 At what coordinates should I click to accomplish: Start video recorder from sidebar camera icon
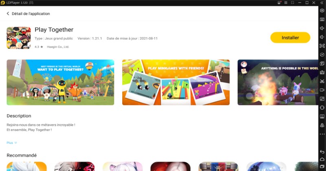pyautogui.click(x=322, y=90)
